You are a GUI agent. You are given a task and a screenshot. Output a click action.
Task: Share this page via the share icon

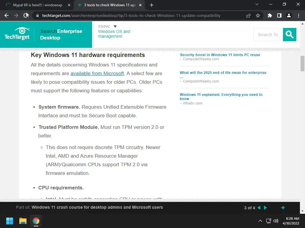248,15
